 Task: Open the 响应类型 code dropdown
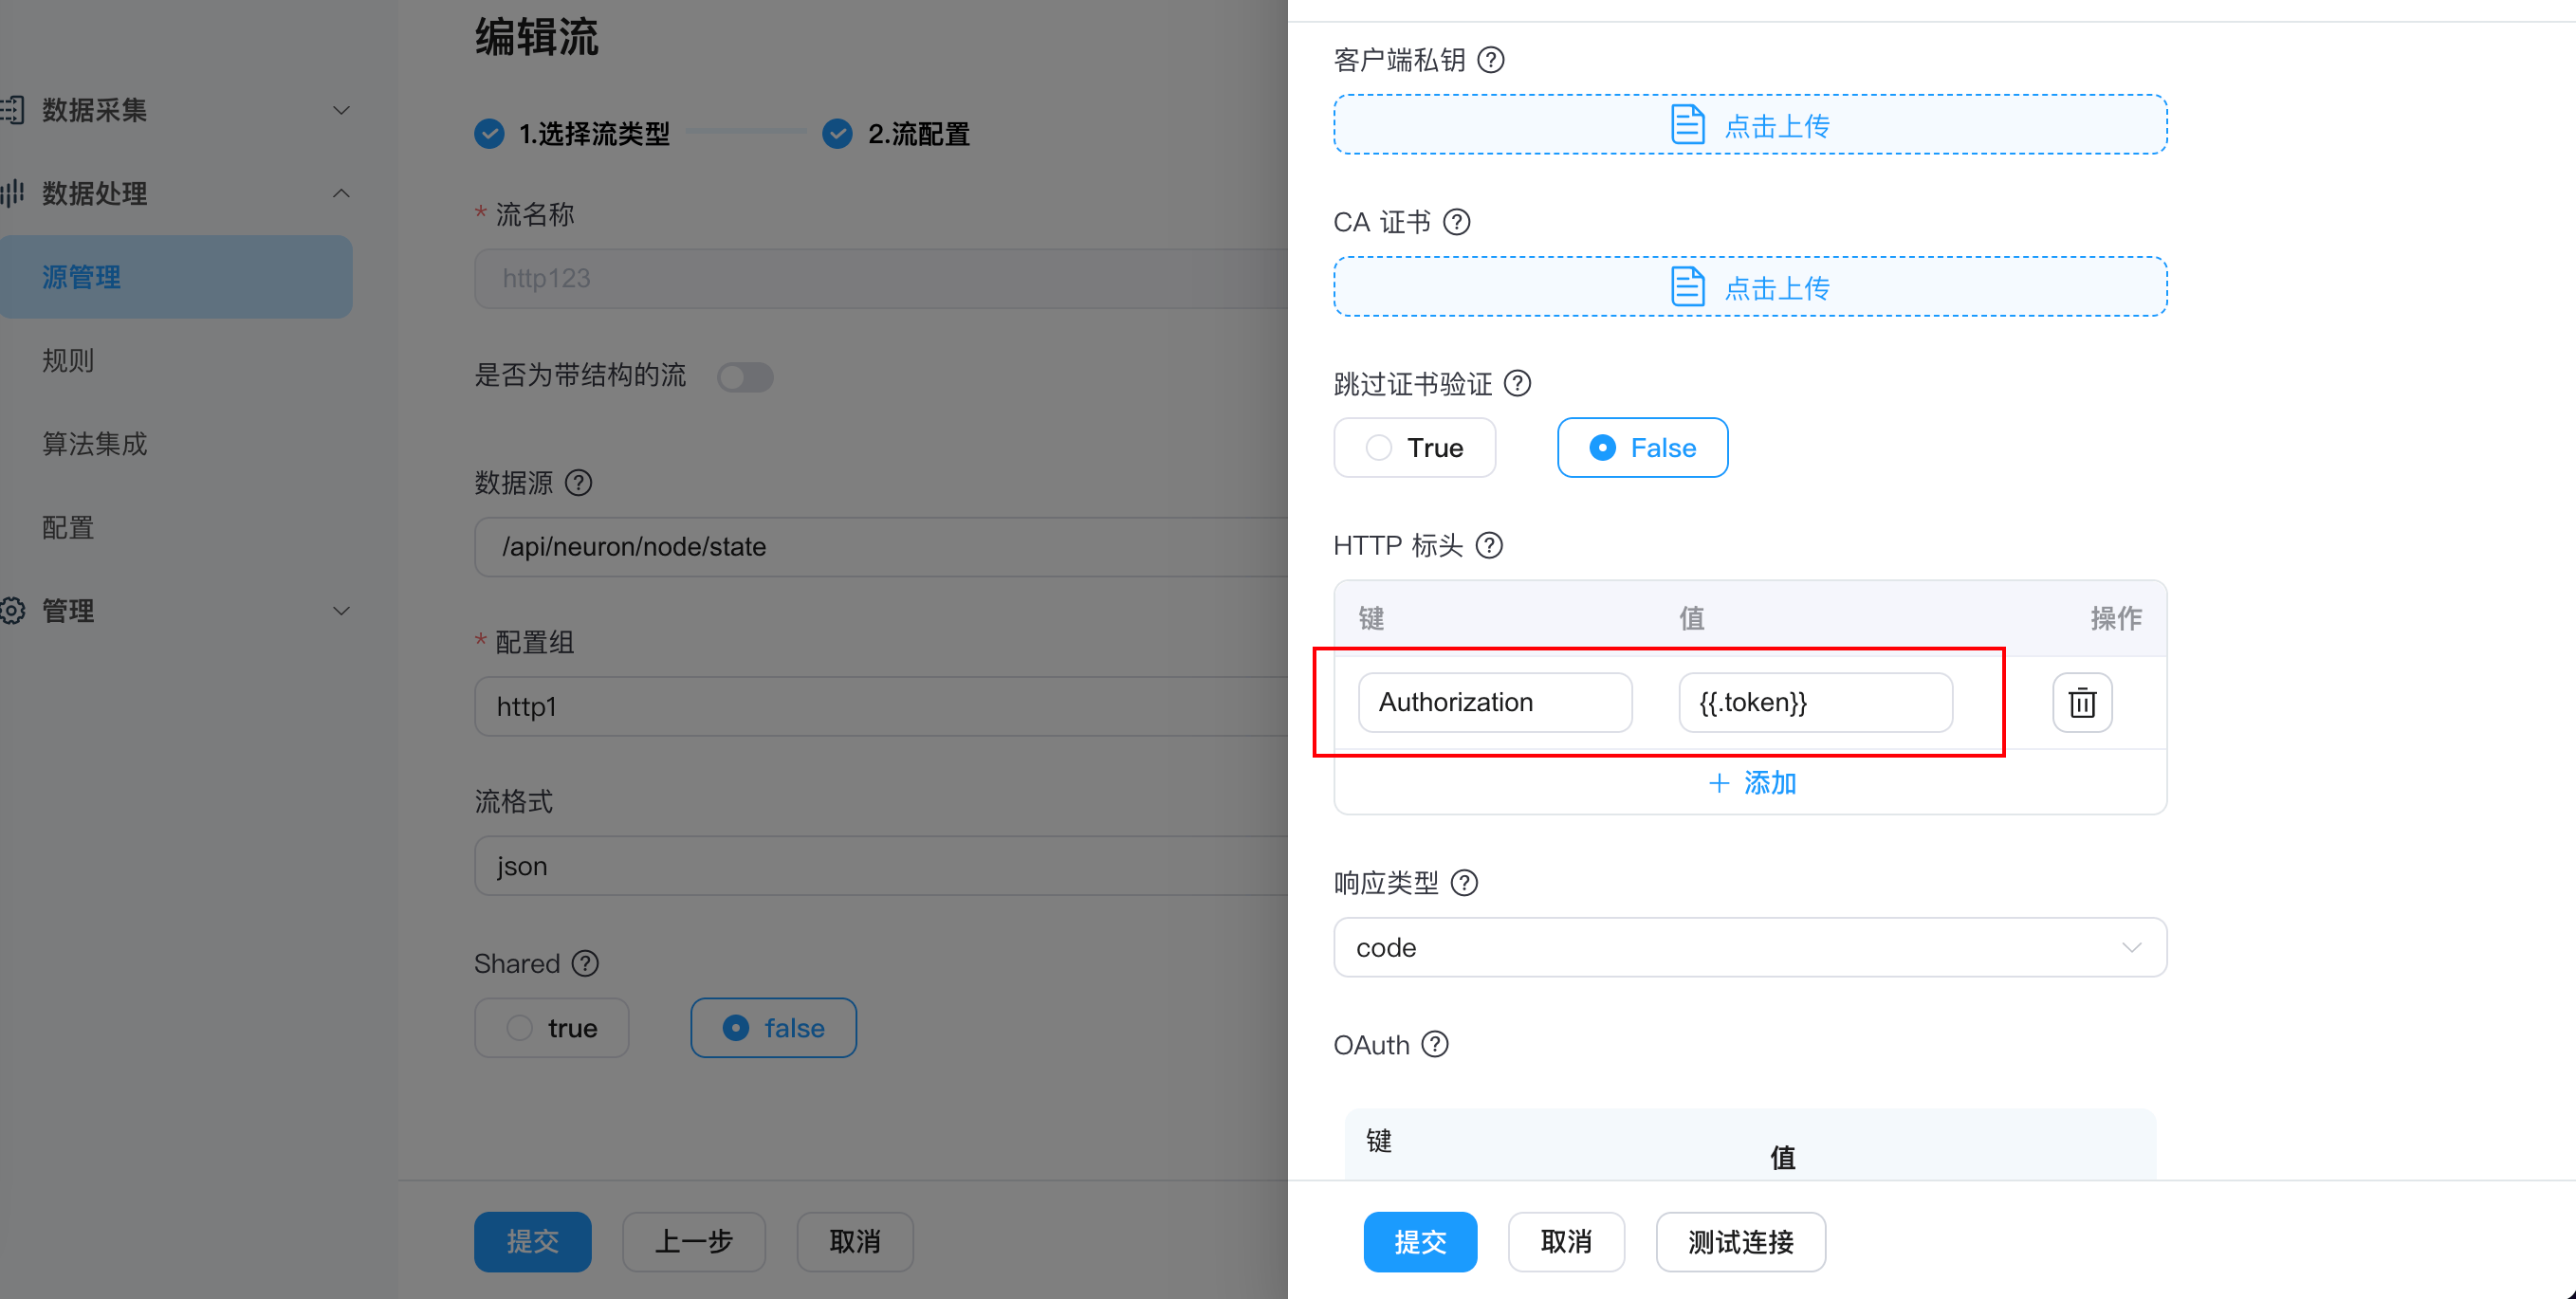tap(1749, 947)
